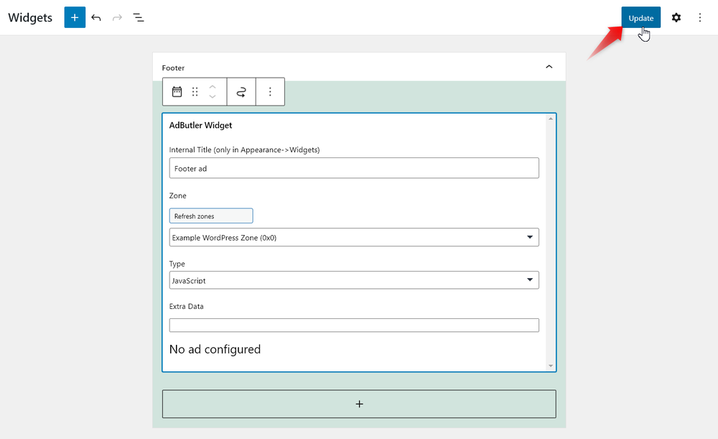Viewport: 718px width, 439px height.
Task: Click the Extra Data label
Action: 187,306
